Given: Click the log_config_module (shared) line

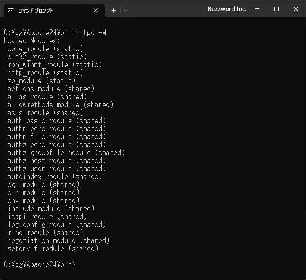Looking at the screenshot, I should click(57, 225).
